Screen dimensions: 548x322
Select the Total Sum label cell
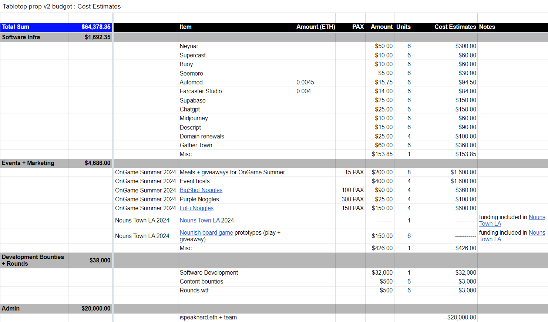point(34,27)
